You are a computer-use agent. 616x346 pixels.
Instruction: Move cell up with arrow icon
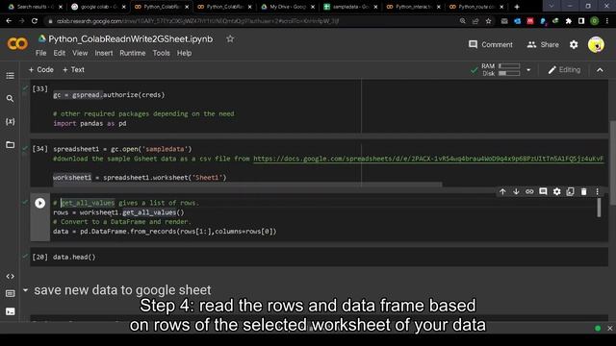[x=502, y=191]
